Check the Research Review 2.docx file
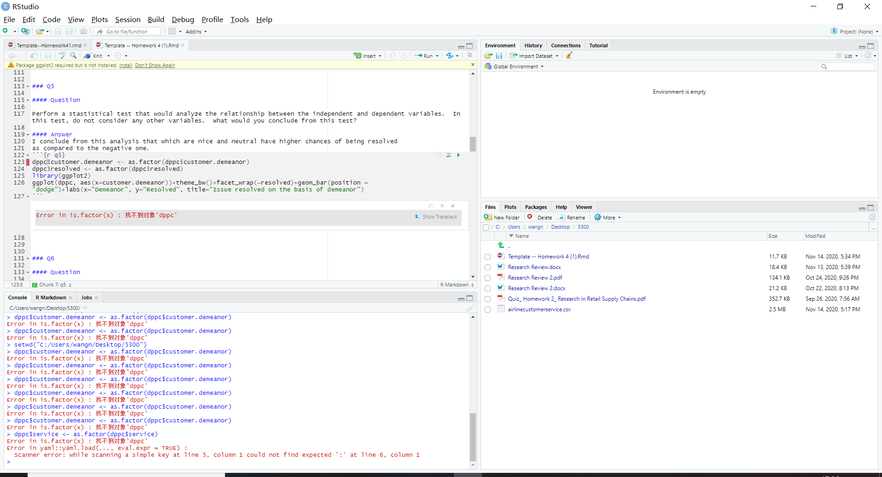 (x=487, y=289)
